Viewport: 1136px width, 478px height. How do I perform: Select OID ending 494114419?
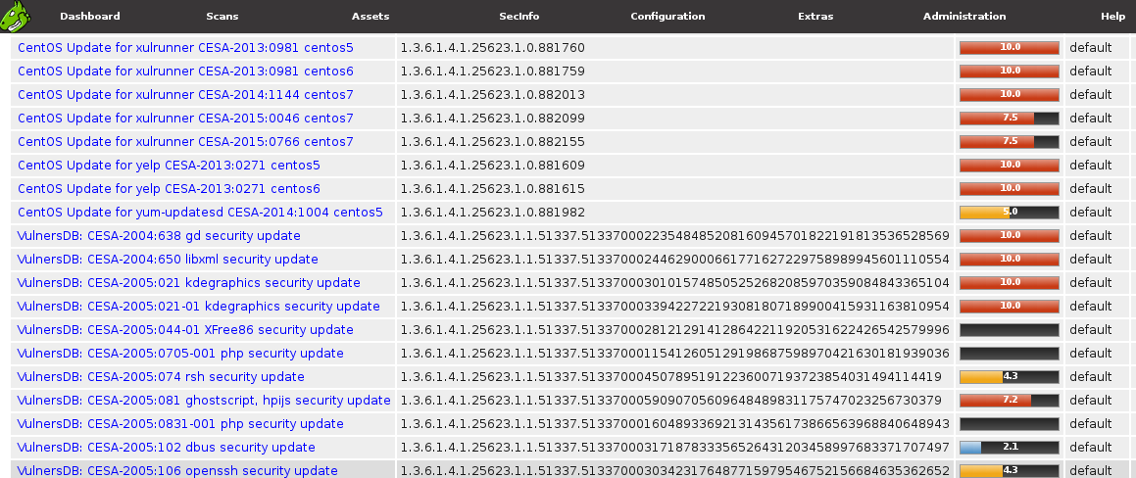tap(670, 377)
